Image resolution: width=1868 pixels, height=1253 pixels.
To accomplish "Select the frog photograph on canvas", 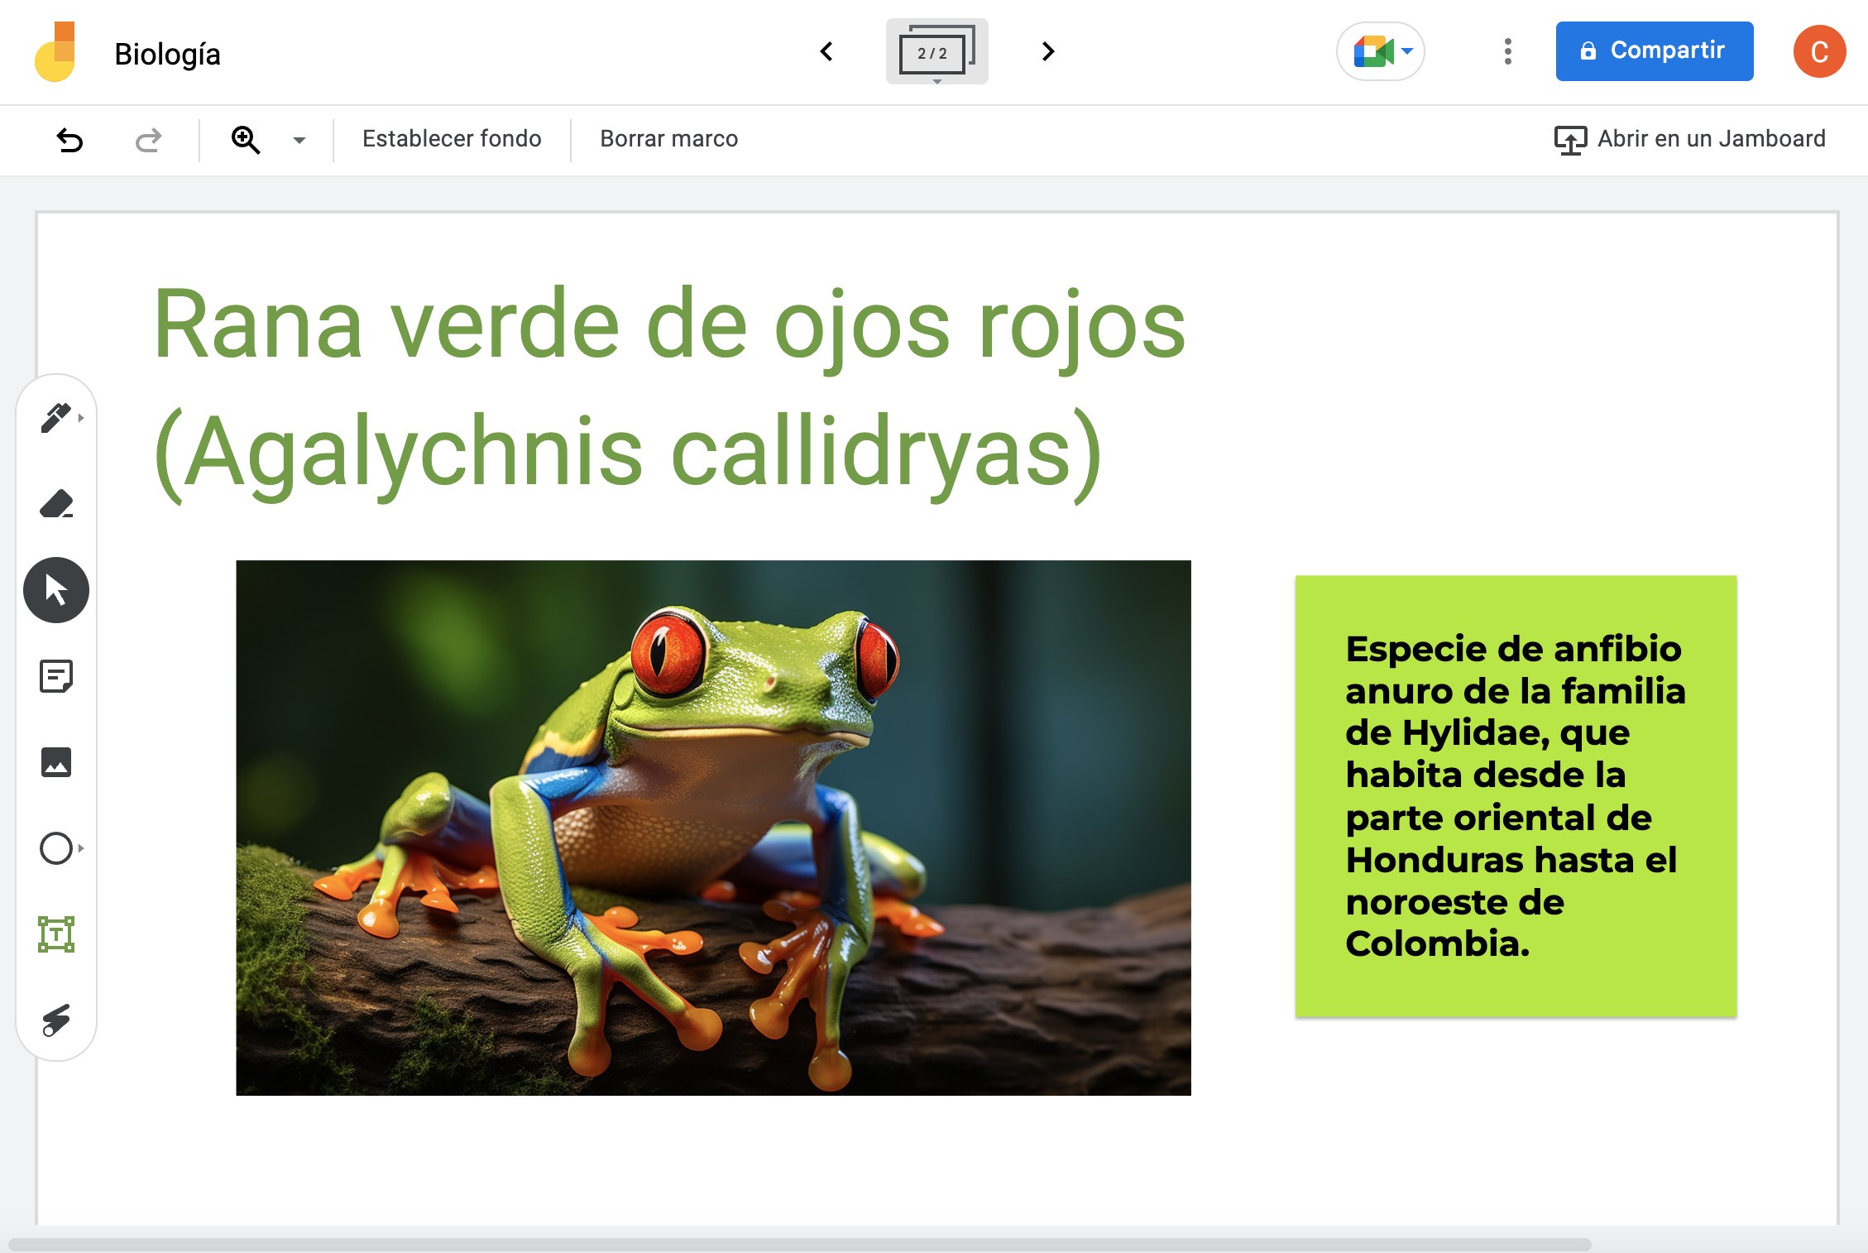I will (x=713, y=828).
